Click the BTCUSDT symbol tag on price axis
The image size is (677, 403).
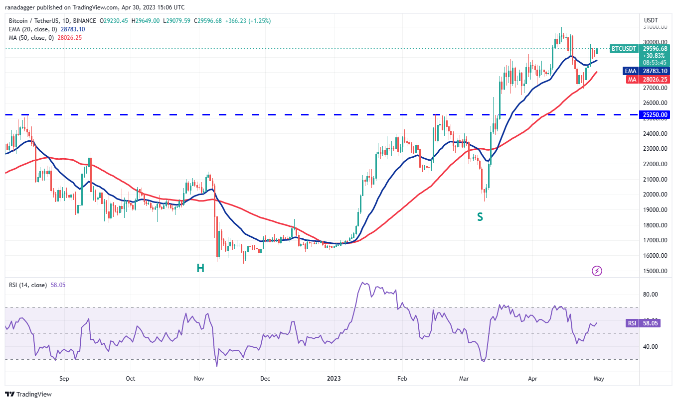coord(624,49)
